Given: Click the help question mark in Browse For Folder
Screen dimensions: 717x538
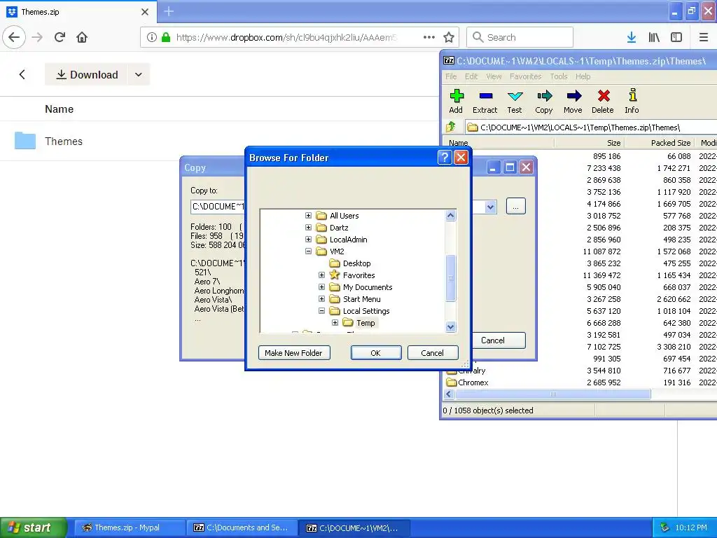Looking at the screenshot, I should pos(445,158).
